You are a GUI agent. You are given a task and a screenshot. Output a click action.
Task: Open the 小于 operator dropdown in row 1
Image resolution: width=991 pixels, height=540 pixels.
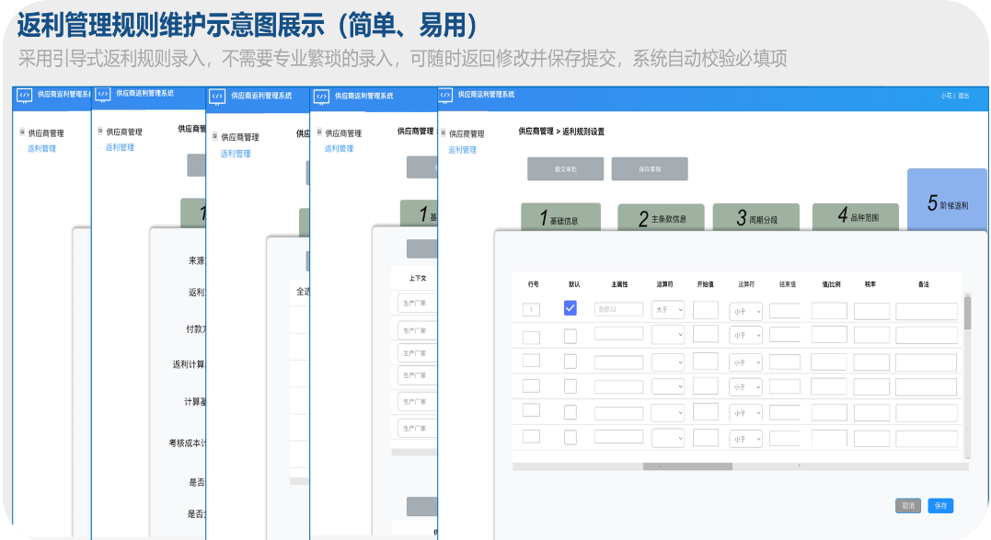747,311
